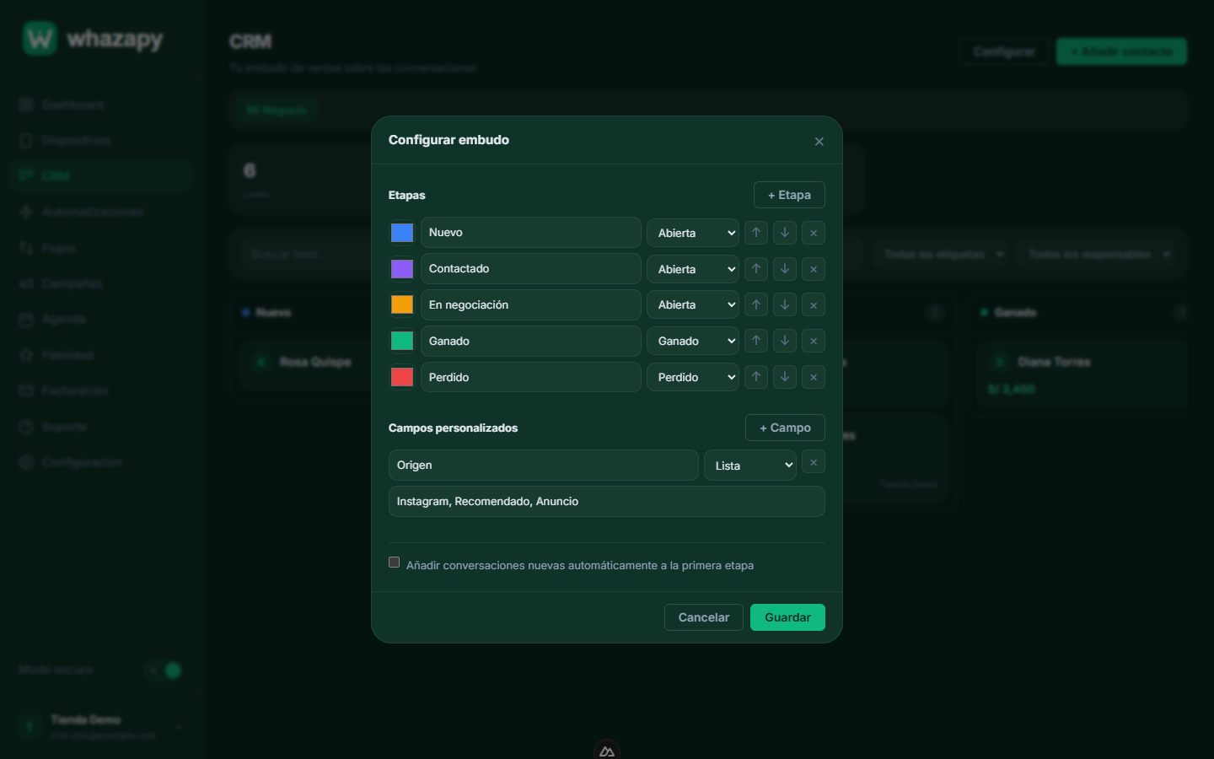Move the Ganado stage down
The image size is (1214, 759).
click(x=785, y=341)
